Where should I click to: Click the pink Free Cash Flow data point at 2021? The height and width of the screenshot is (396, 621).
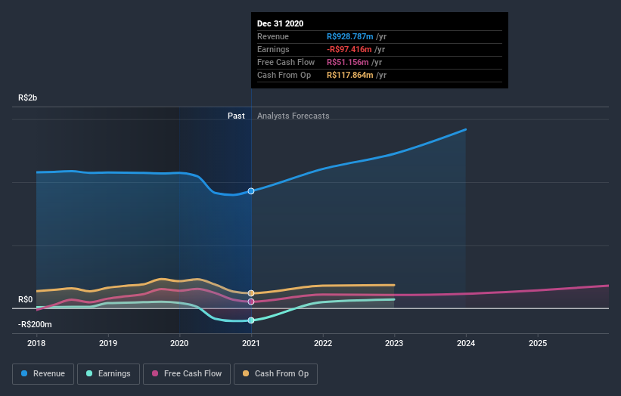coord(251,302)
